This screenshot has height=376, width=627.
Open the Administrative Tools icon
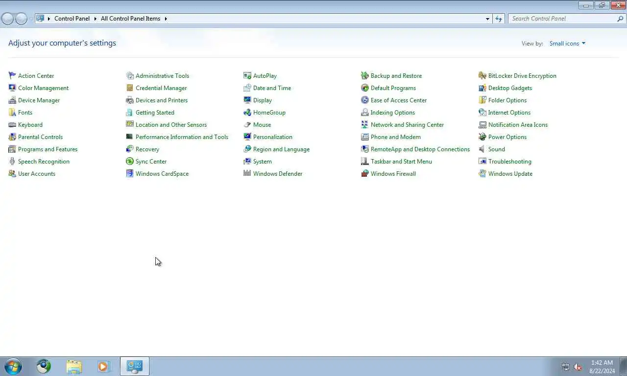[130, 75]
